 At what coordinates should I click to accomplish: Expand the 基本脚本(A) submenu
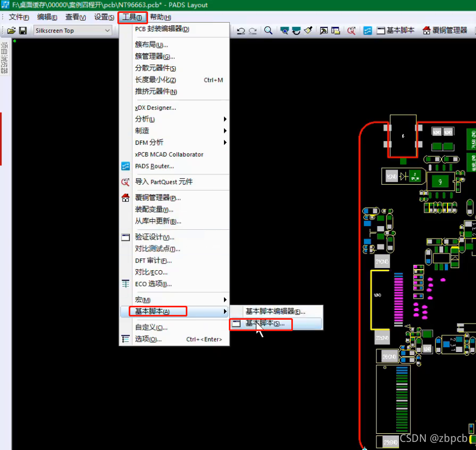coord(174,311)
